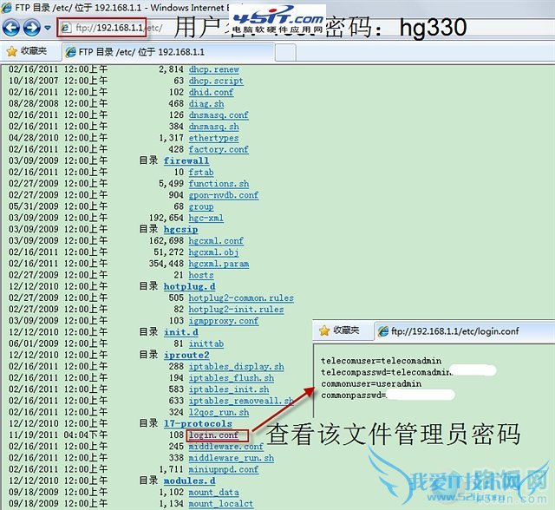Click the 162,698 file size value
The width and height of the screenshot is (555, 510).
(x=166, y=240)
